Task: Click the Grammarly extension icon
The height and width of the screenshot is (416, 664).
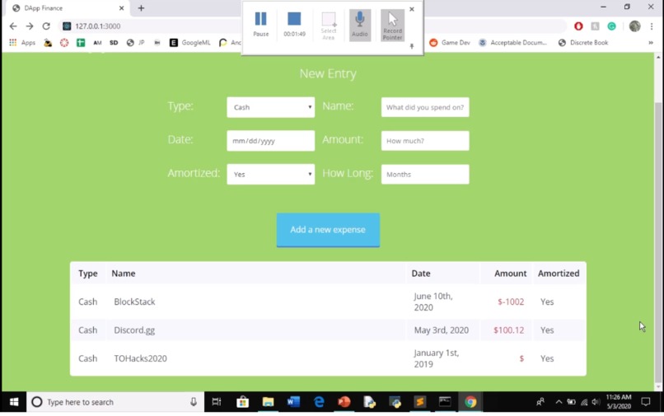Action: [611, 26]
